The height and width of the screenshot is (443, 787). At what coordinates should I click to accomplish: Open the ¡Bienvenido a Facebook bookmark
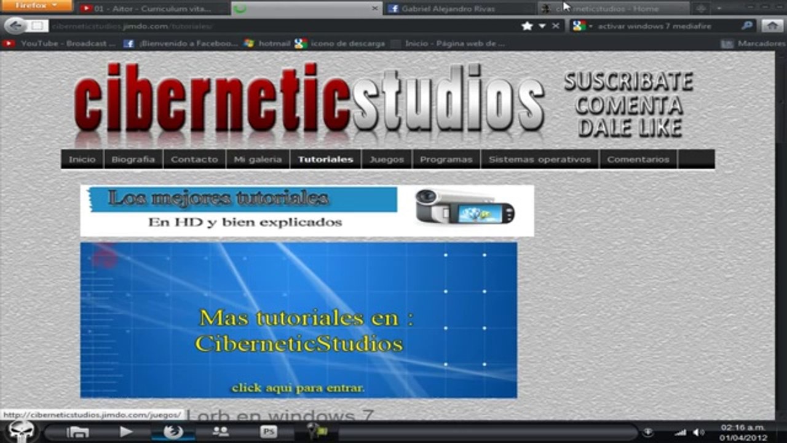click(x=181, y=44)
